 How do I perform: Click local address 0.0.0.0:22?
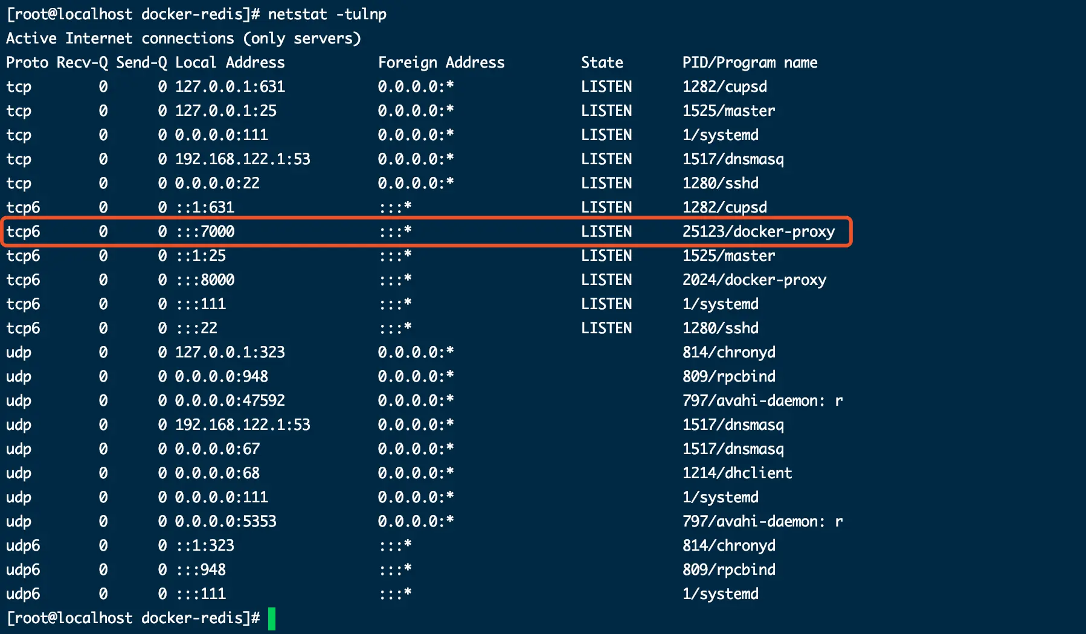[217, 184]
